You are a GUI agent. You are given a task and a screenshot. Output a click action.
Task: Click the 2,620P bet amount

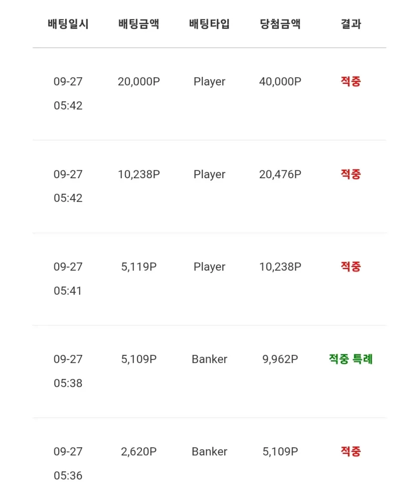[138, 452]
